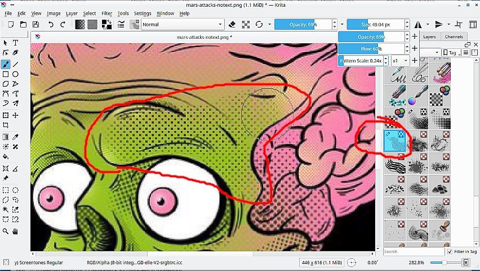The width and height of the screenshot is (480, 271).
Task: Reload the original brush preset
Action: click(259, 24)
